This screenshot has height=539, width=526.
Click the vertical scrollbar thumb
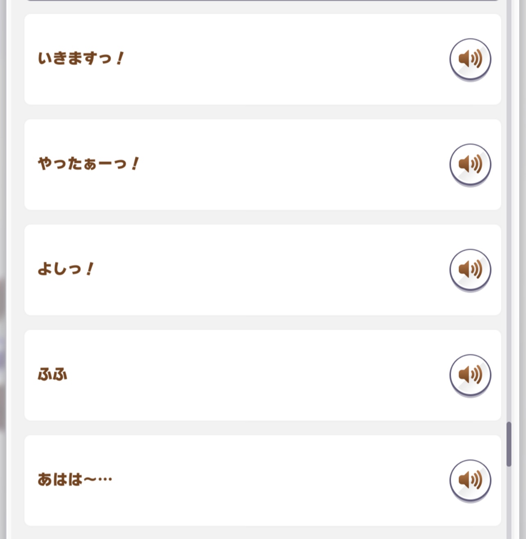tap(509, 444)
